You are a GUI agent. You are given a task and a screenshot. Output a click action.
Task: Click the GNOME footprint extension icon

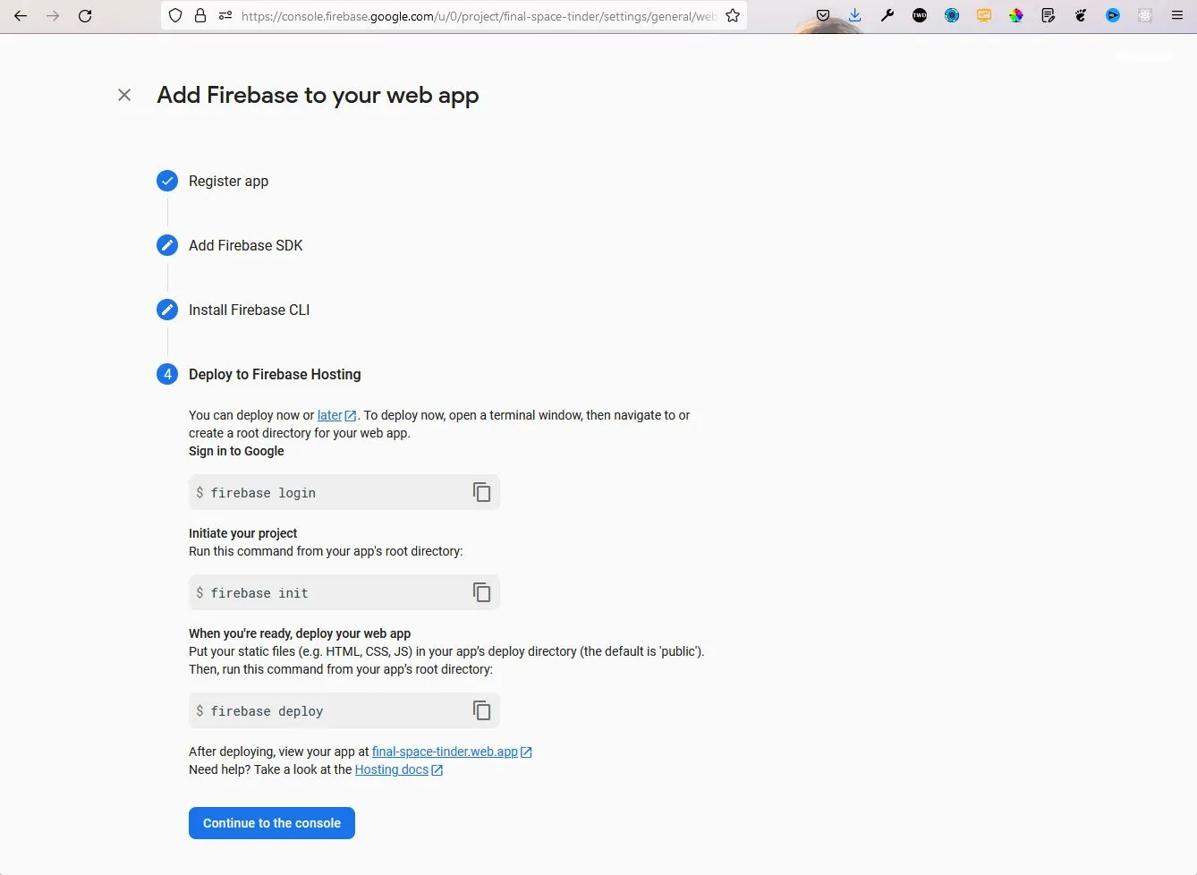pyautogui.click(x=1081, y=15)
